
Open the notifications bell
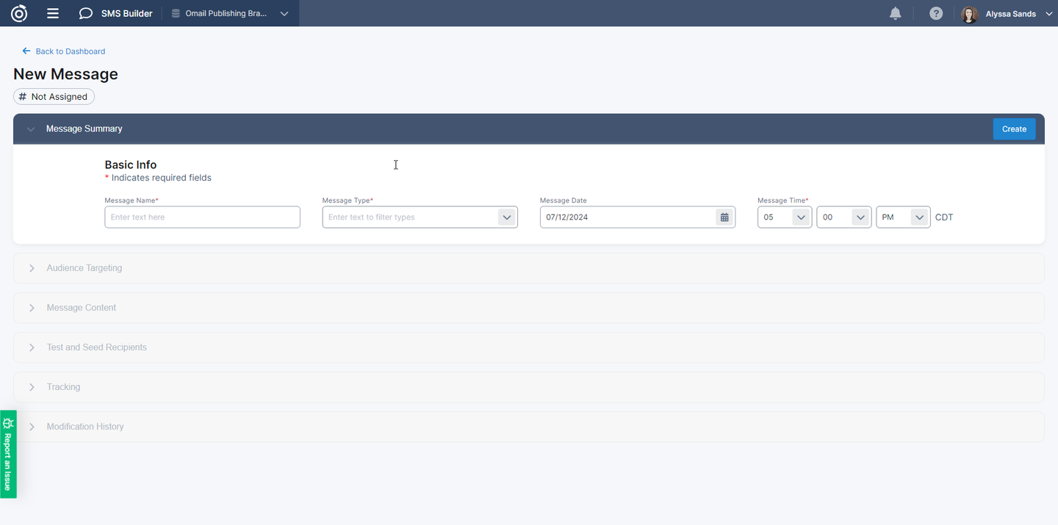(895, 13)
